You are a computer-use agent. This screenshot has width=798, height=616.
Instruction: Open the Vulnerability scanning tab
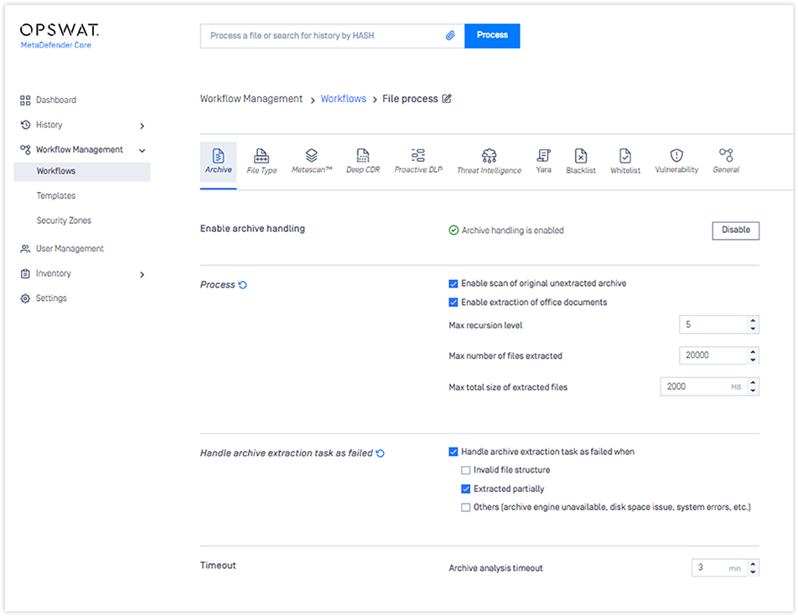[x=676, y=161]
